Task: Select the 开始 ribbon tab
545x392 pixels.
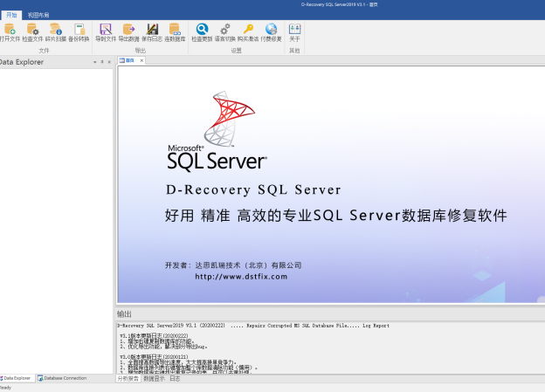Action: point(11,15)
